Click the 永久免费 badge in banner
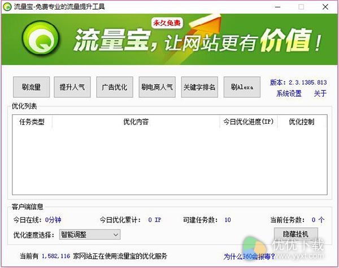 [167, 23]
